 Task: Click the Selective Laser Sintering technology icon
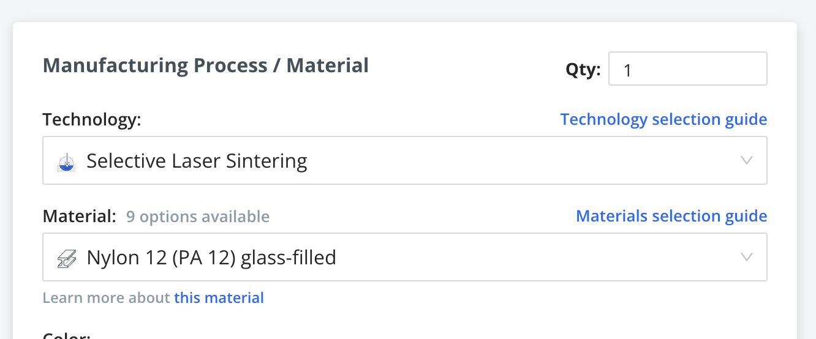66,162
